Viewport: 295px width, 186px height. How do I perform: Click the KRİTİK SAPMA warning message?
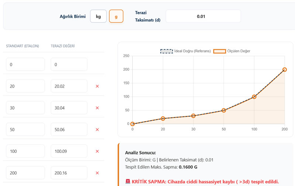click(x=205, y=182)
